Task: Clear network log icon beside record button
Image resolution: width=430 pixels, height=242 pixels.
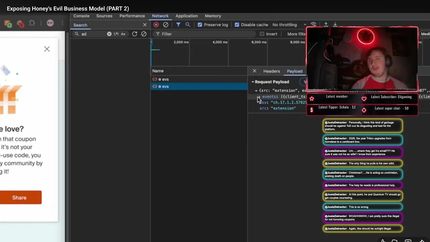Action: coord(166,25)
